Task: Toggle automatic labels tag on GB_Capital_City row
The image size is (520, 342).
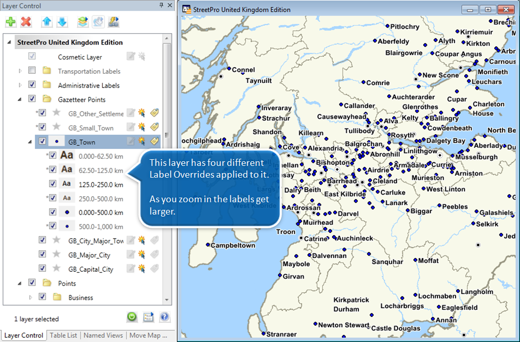Action: pos(154,269)
